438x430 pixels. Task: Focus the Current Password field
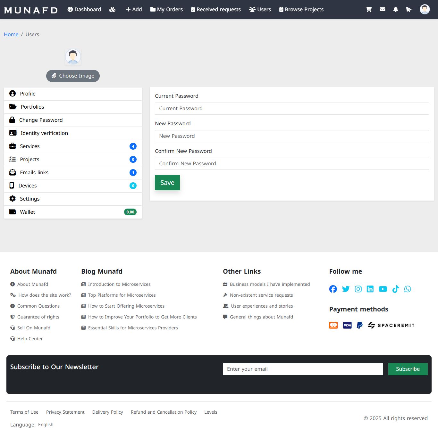(292, 109)
